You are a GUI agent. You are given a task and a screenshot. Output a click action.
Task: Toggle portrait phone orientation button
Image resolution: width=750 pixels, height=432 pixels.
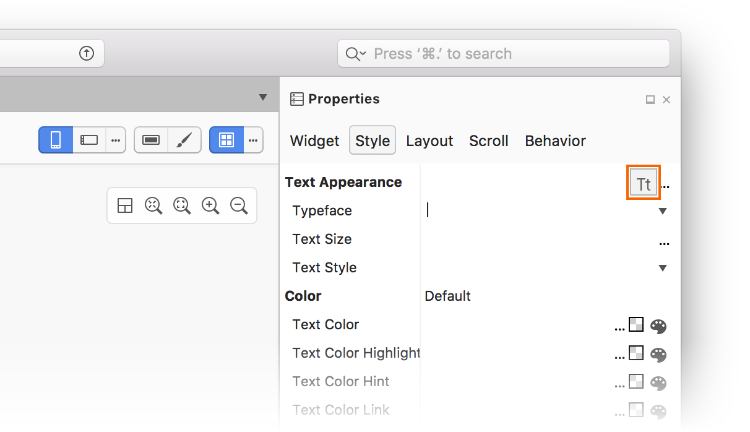56,140
